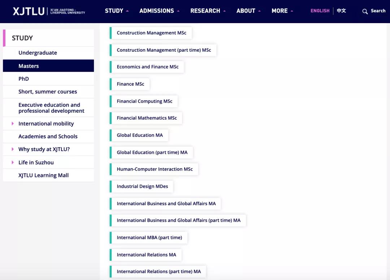Image resolution: width=390 pixels, height=280 pixels.
Task: Open Academies and Schools
Action: [x=48, y=137]
